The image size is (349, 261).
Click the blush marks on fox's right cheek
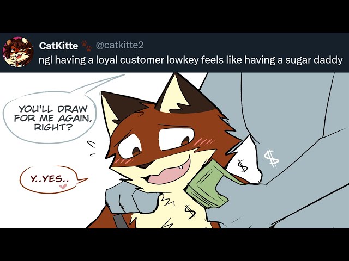pos(203,141)
